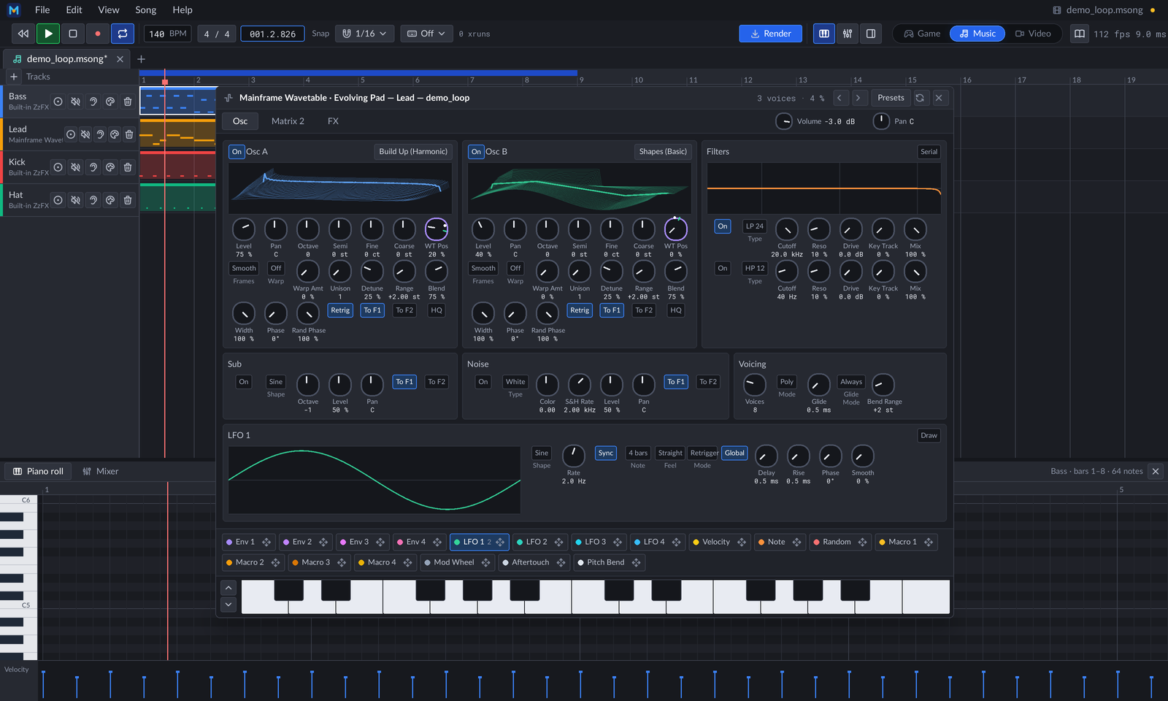1168x701 pixels.
Task: Start recording with the record button
Action: (x=98, y=34)
